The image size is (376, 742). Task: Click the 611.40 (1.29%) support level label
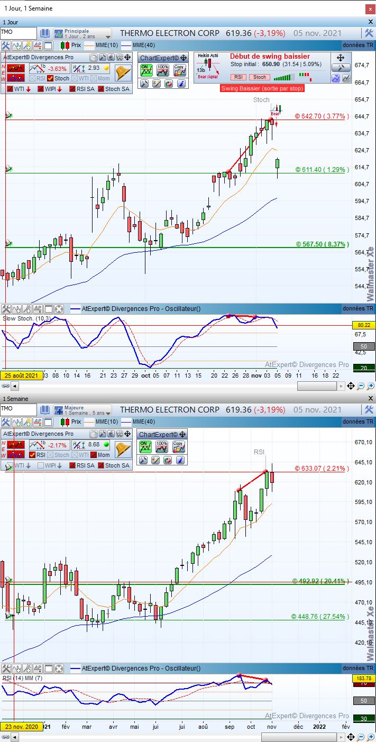coord(322,170)
